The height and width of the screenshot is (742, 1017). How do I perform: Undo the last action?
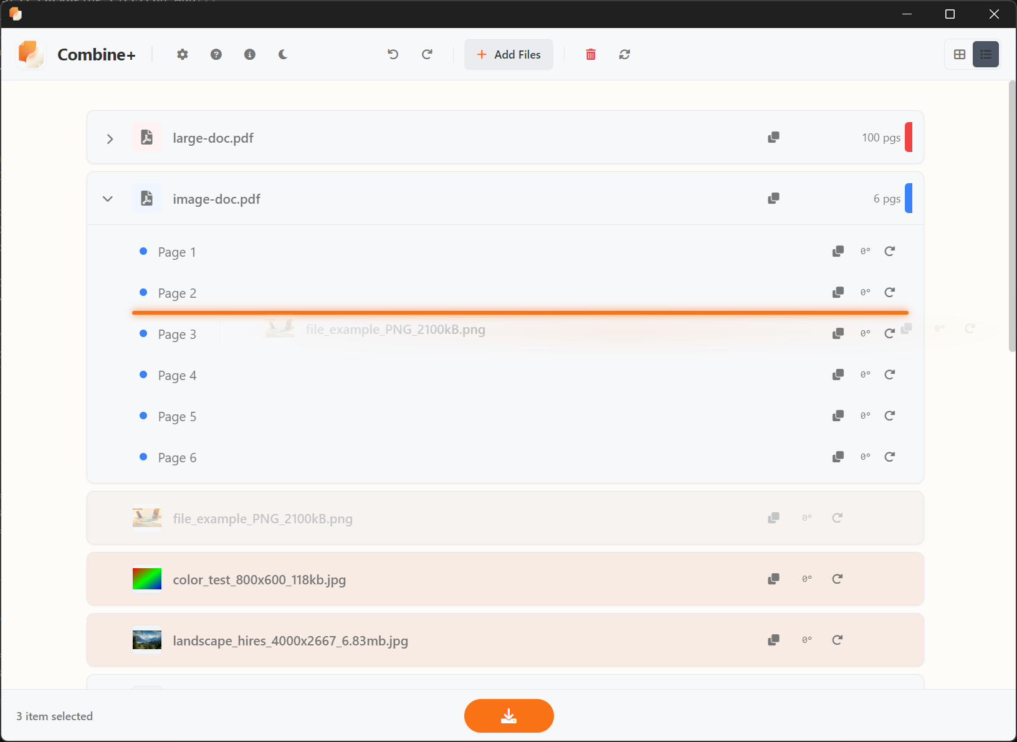[x=393, y=54]
